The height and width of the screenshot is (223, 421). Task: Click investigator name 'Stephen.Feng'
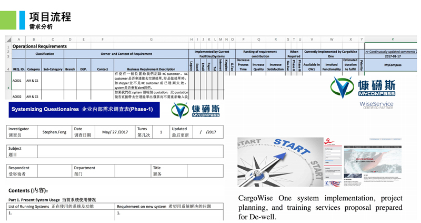click(x=54, y=132)
